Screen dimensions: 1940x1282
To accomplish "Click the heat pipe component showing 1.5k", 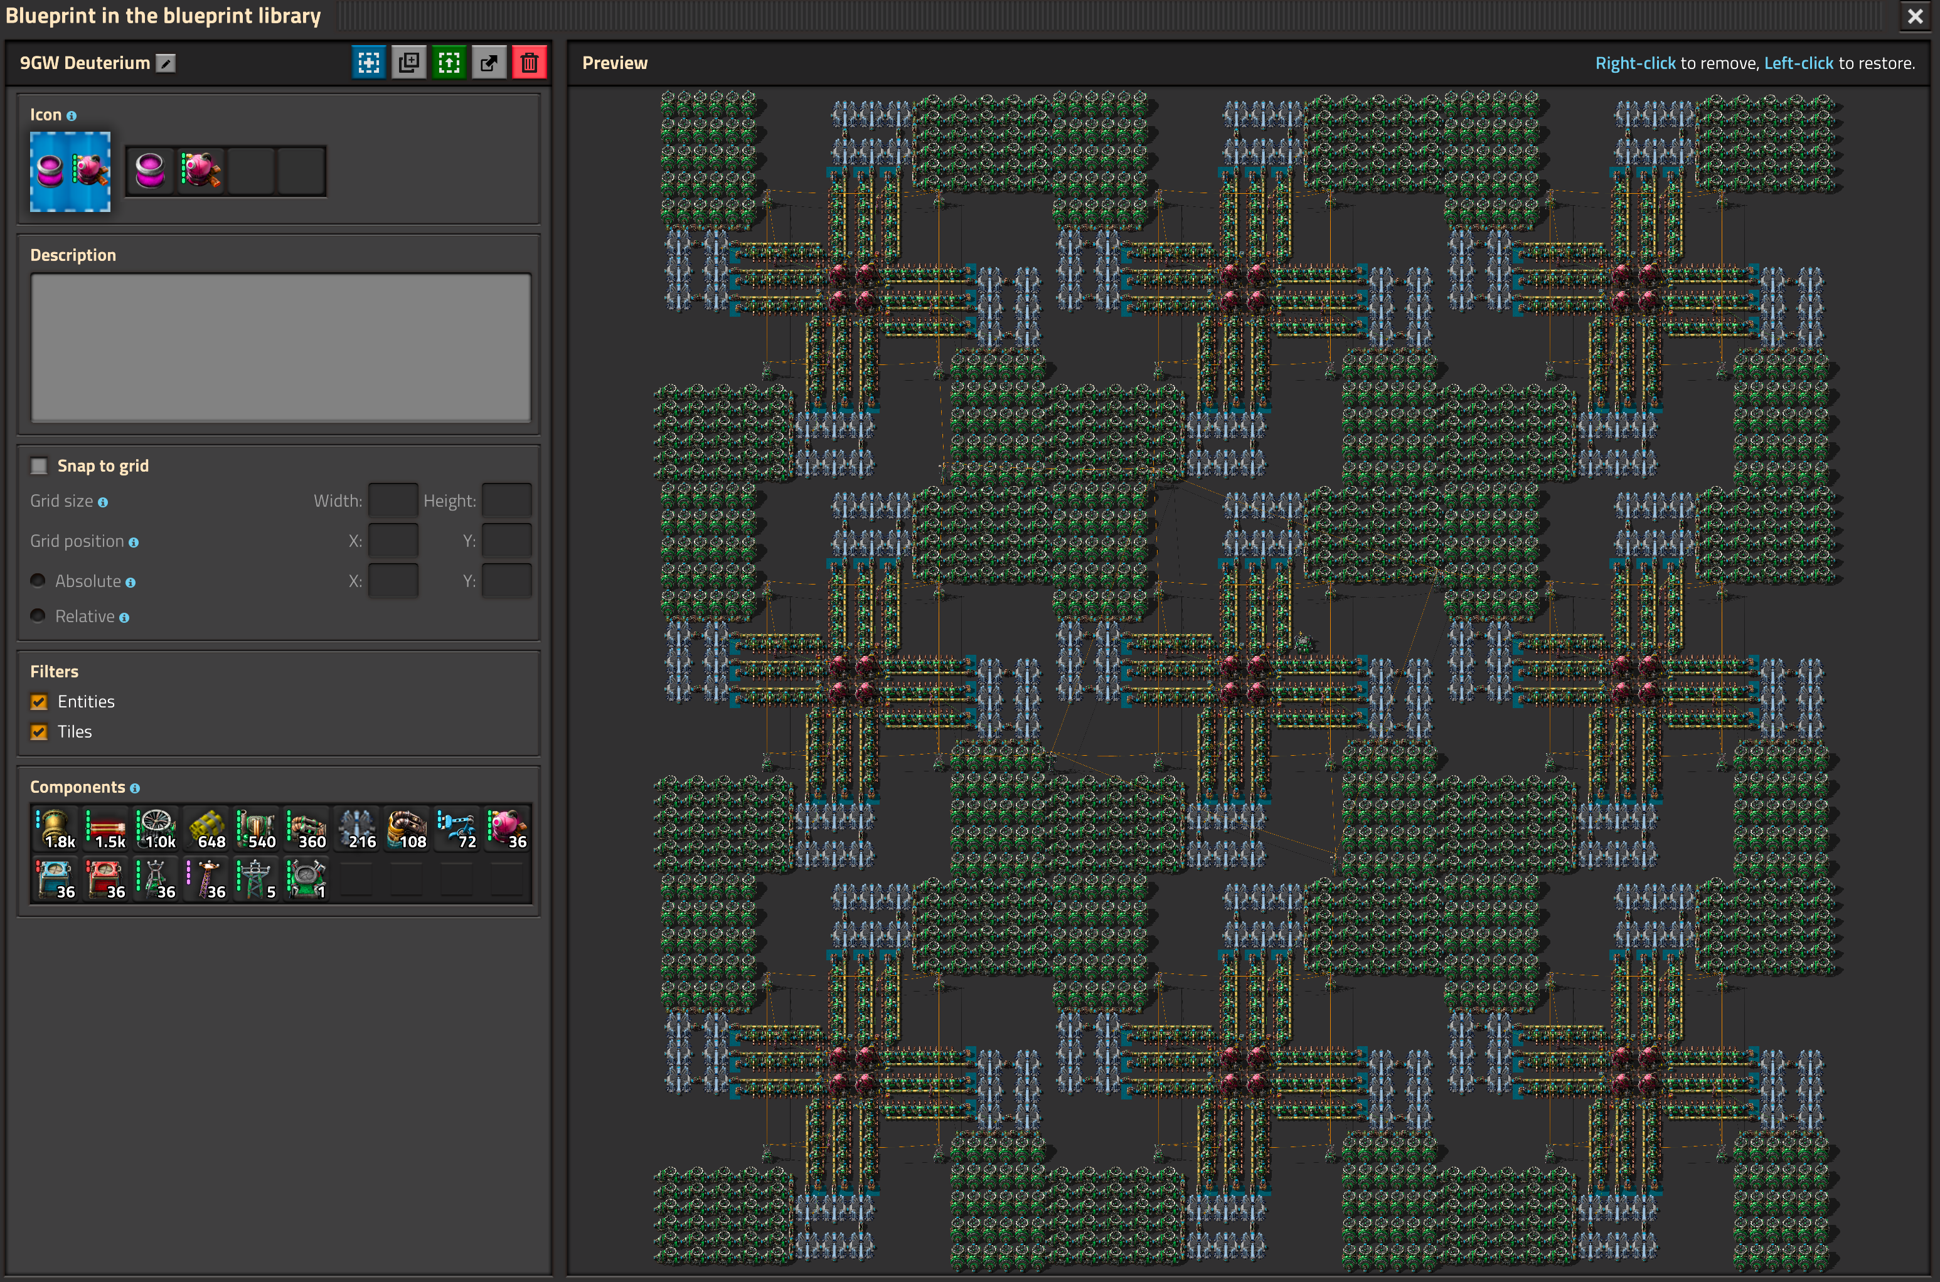I will pos(106,829).
